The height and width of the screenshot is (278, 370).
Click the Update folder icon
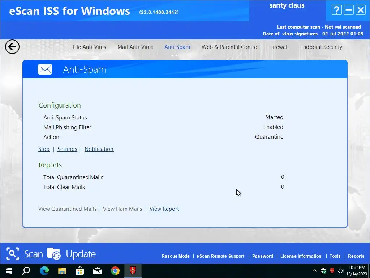point(54,254)
